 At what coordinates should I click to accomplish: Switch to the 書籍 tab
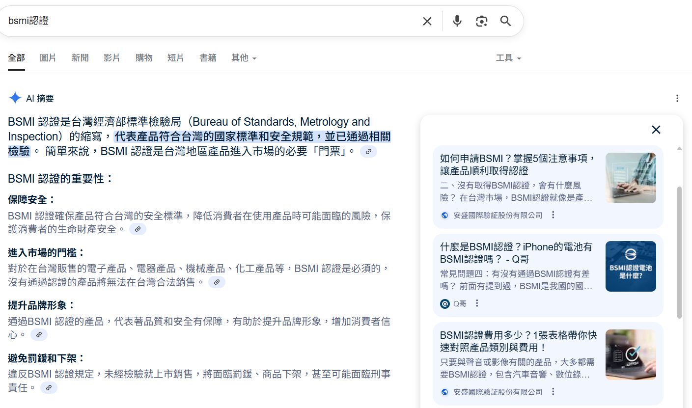(x=208, y=58)
